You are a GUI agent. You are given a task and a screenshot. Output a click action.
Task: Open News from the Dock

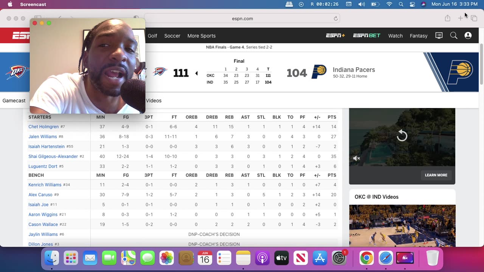[x=301, y=258]
